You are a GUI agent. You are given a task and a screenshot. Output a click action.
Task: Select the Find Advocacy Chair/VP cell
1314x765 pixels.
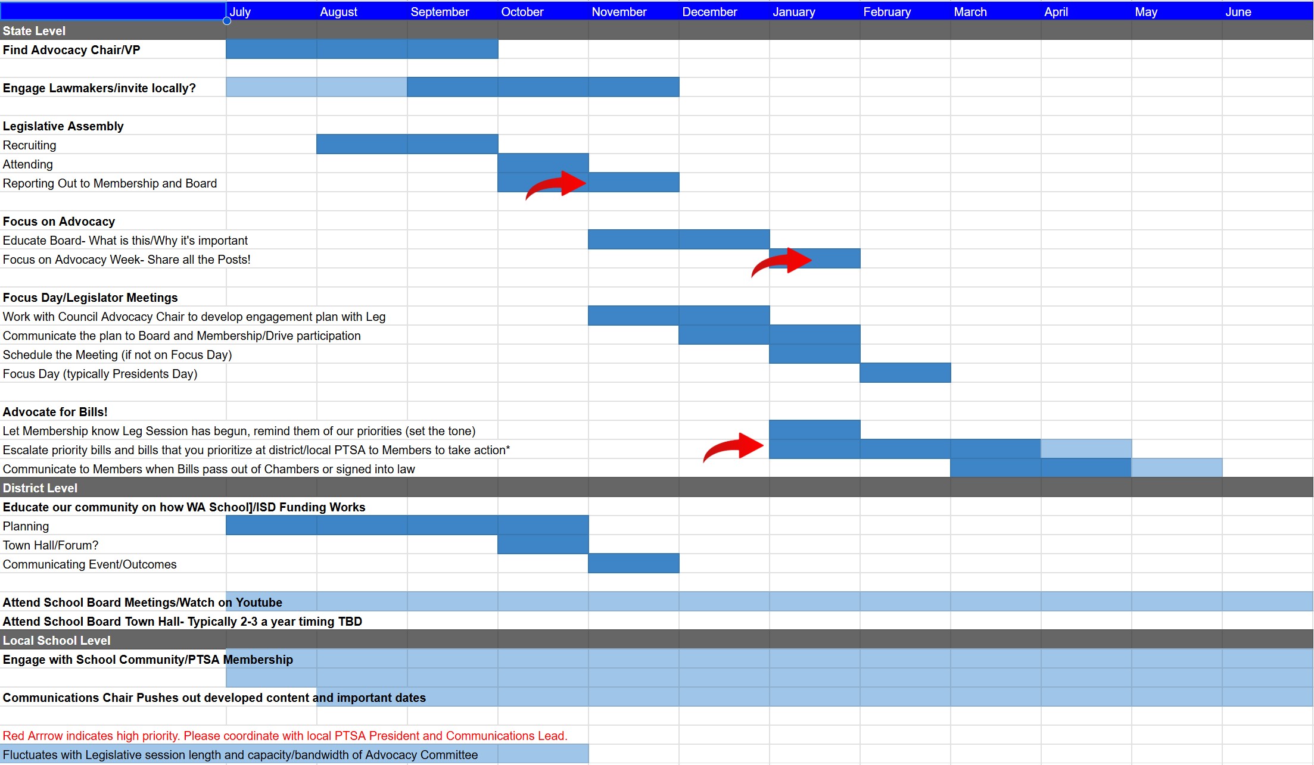click(71, 50)
